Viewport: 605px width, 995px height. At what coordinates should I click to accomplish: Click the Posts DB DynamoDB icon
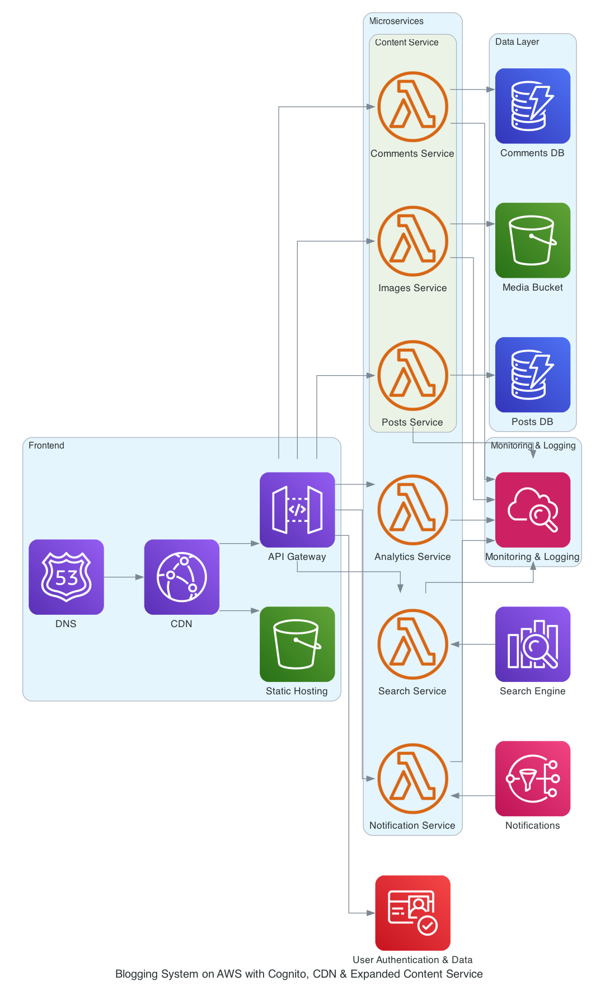tap(533, 375)
